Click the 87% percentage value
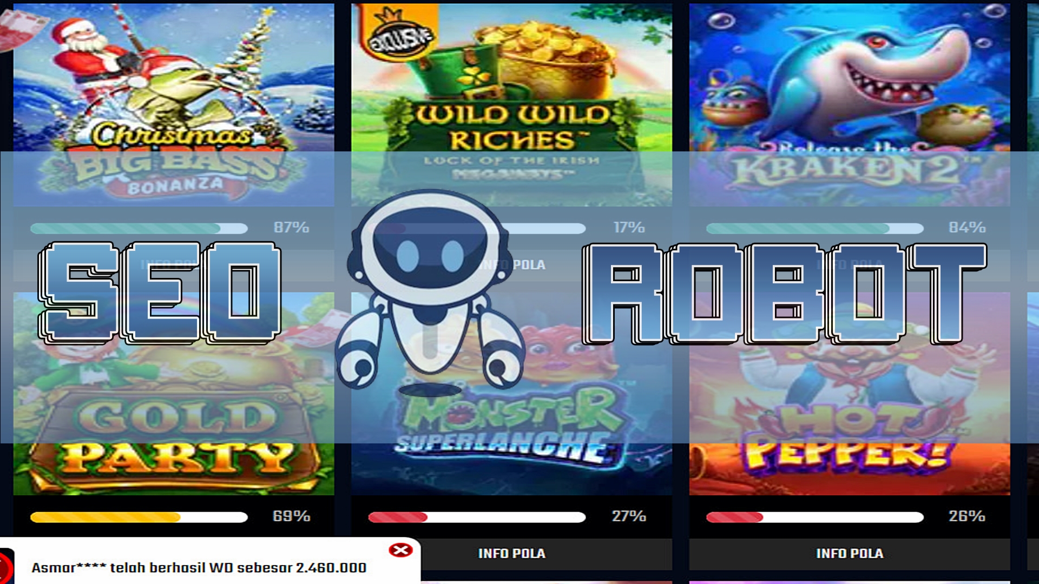This screenshot has height=584, width=1039. [x=292, y=228]
